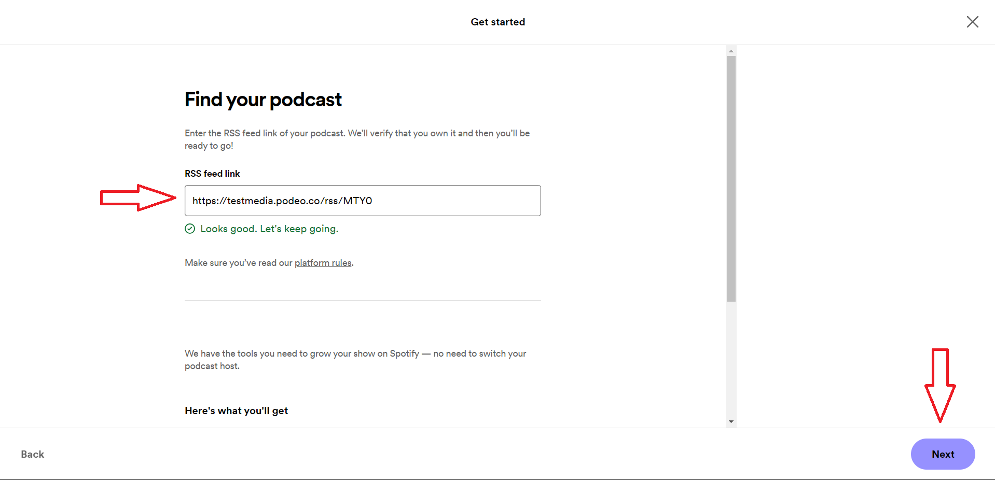Click the 'We have the tools you need' paragraph
The height and width of the screenshot is (480, 995).
(x=355, y=360)
